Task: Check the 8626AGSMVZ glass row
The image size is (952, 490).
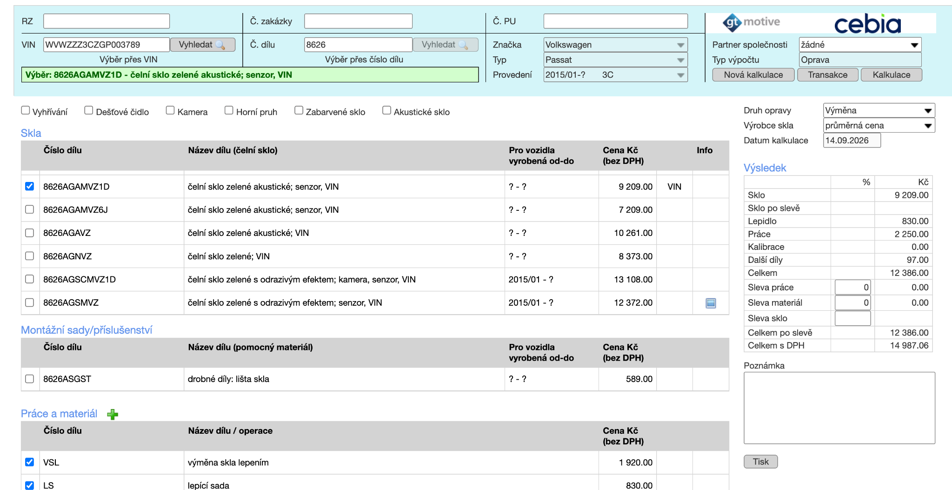Action: point(30,302)
